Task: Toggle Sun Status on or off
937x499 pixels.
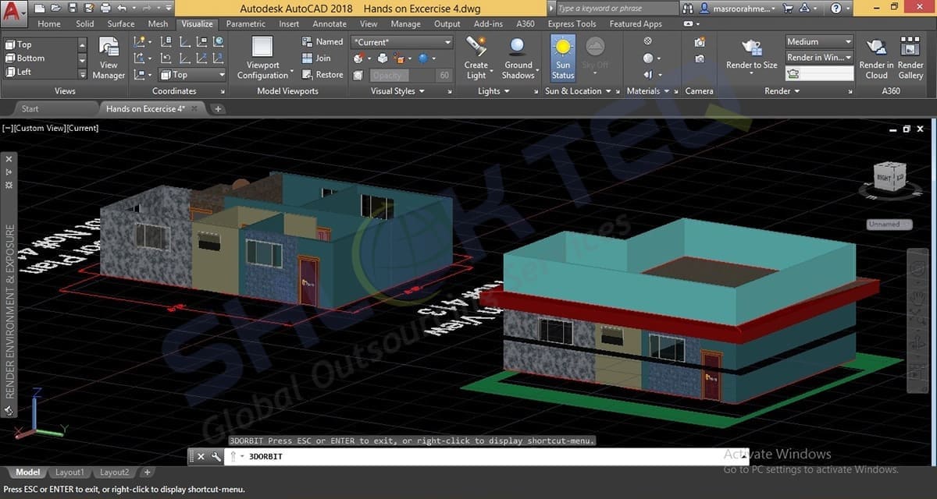Action: point(562,58)
